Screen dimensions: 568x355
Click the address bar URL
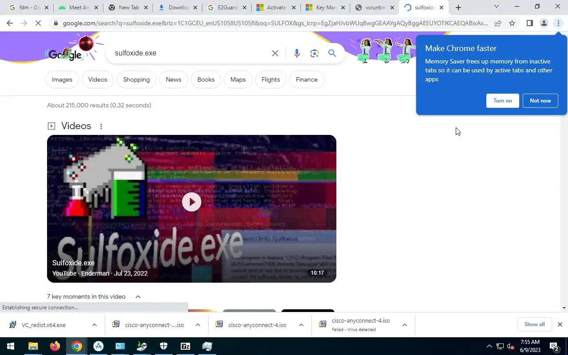[x=275, y=23]
